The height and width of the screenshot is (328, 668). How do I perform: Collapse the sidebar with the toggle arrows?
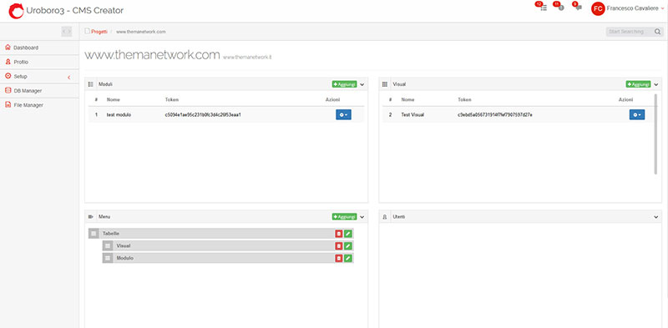pos(67,31)
